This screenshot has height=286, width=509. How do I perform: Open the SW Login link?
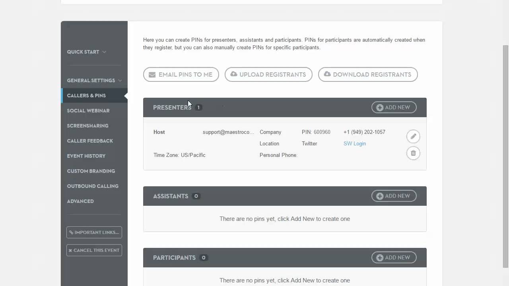pyautogui.click(x=355, y=143)
